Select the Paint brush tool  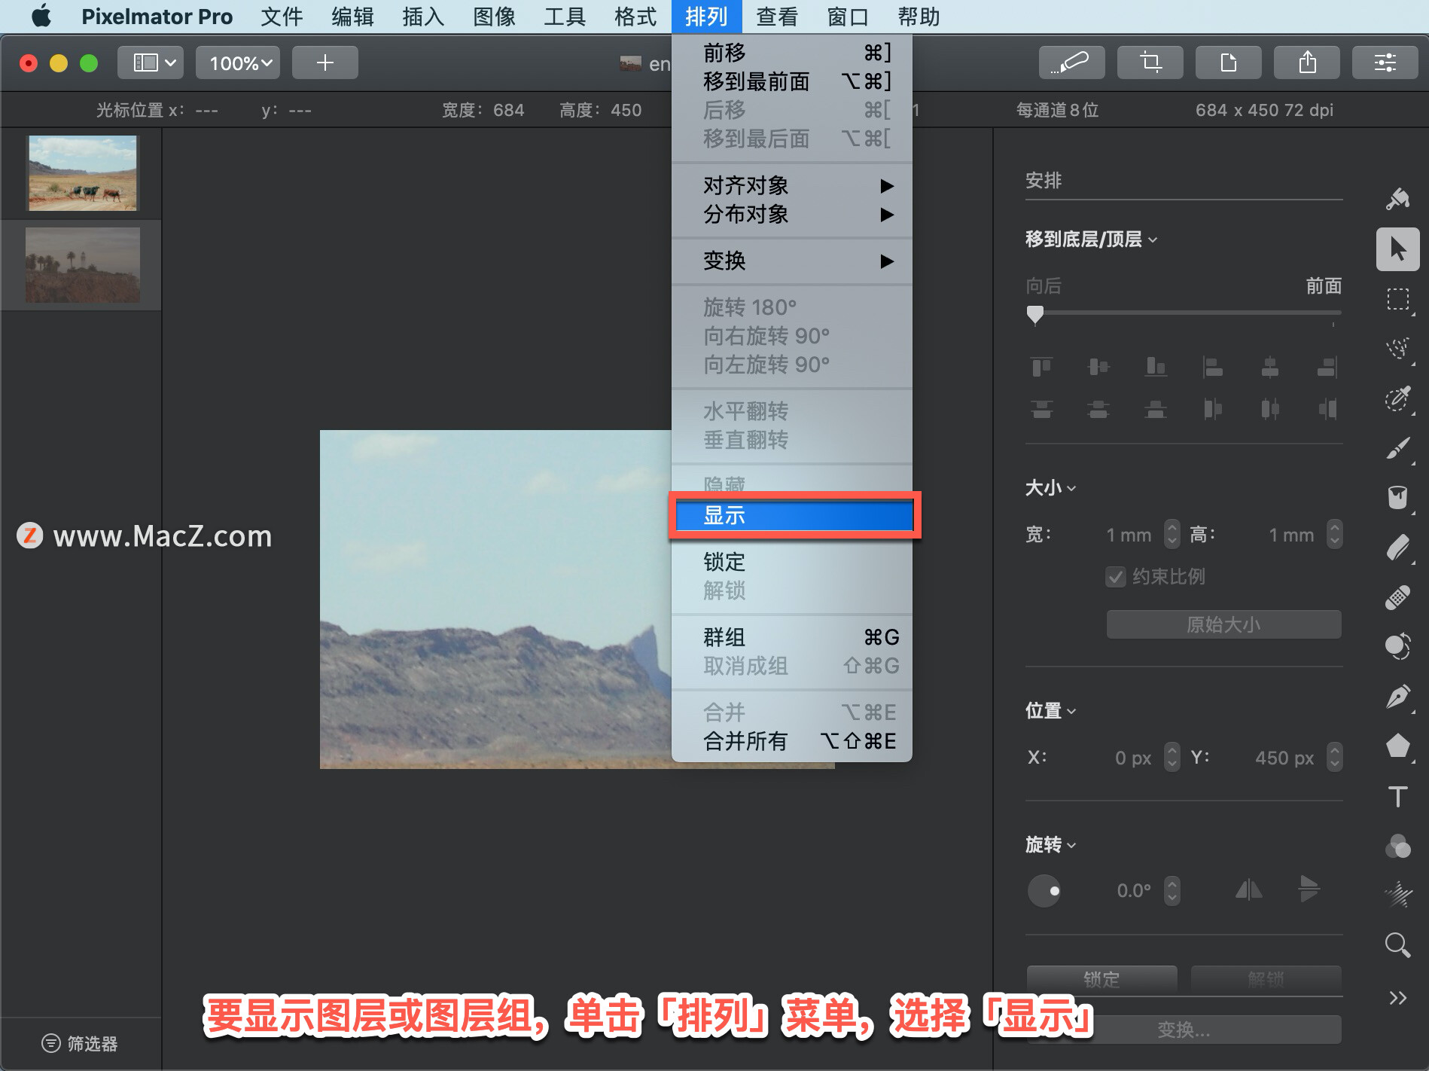click(x=1397, y=448)
